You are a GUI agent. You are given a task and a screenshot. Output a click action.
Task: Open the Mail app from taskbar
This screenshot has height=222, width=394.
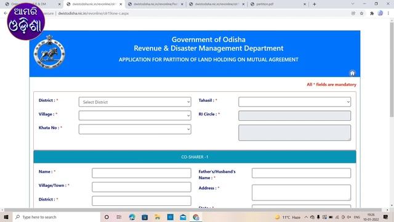pos(183,217)
